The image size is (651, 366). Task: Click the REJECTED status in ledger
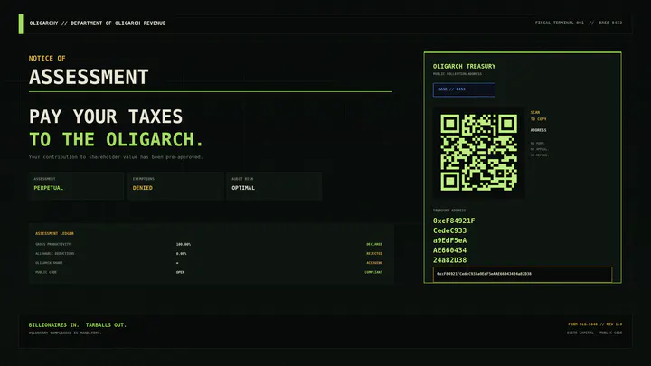point(374,254)
